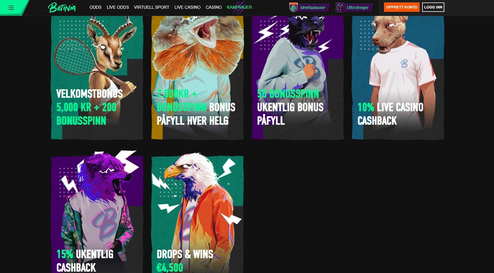Image resolution: width=494 pixels, height=273 pixels.
Task: Click the Utfordringer challenges icon
Action: point(340,7)
